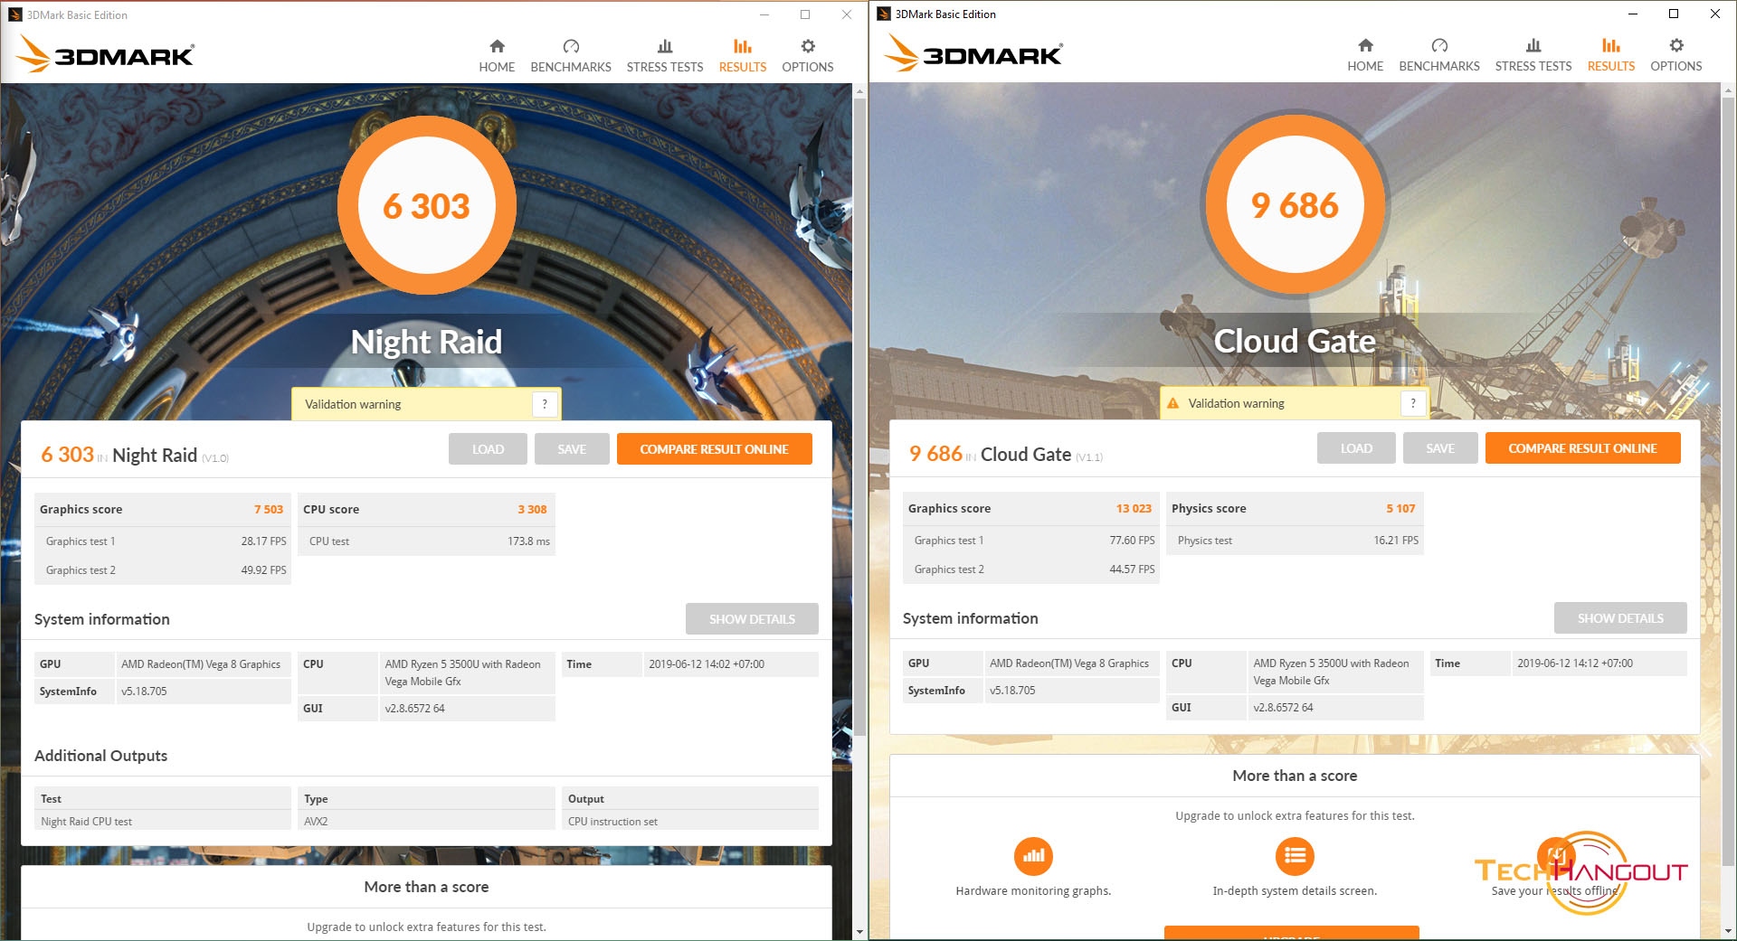The width and height of the screenshot is (1737, 941).
Task: Click COMPARE RESULT ONLINE for Night Raid
Action: 714,449
